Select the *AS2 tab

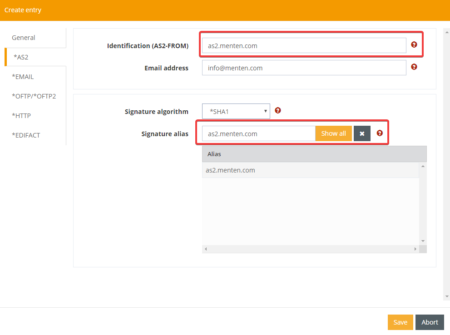point(21,57)
